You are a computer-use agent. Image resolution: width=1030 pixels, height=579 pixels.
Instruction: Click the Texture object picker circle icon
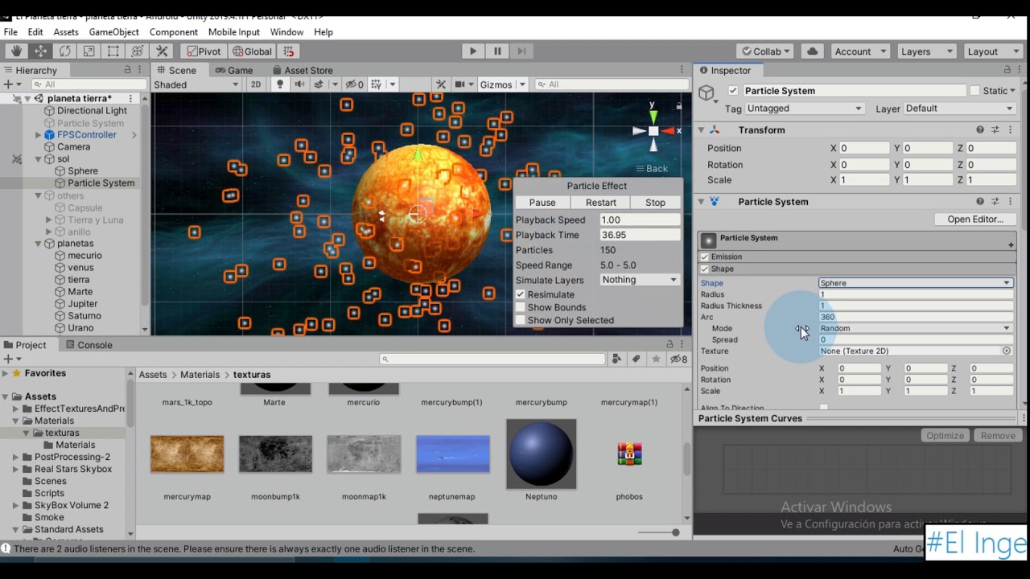1007,351
